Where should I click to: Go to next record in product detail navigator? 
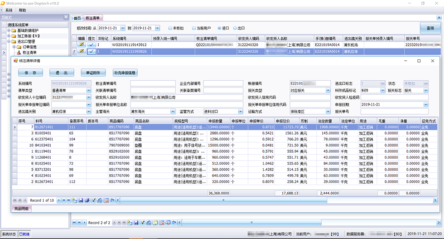coord(59,200)
